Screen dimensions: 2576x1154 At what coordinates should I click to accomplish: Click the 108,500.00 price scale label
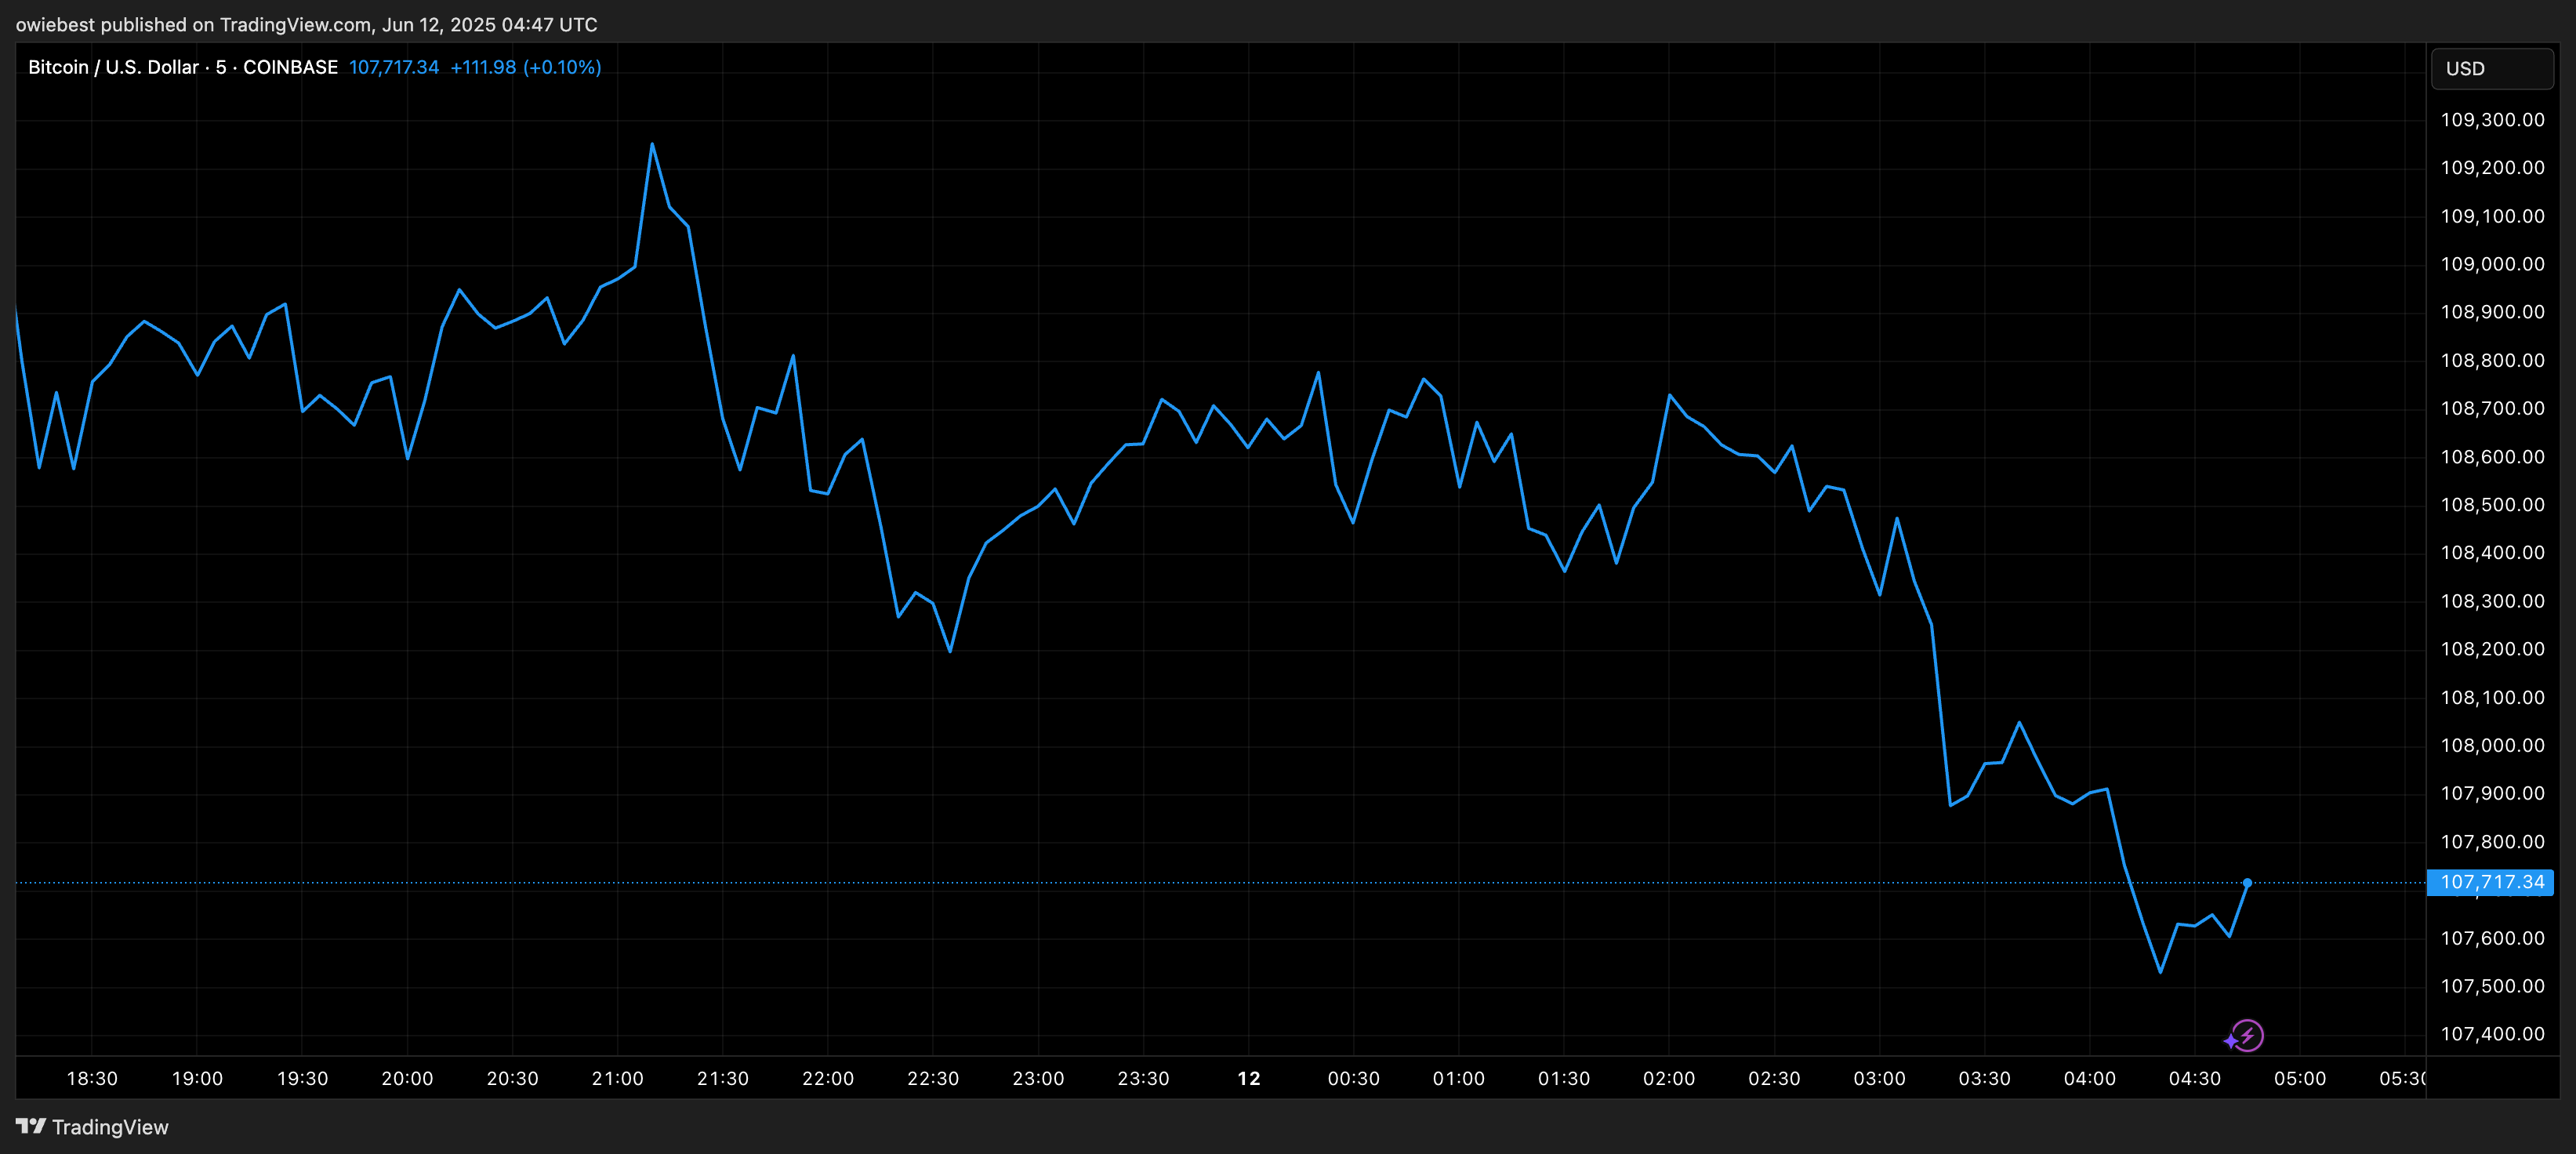[2492, 505]
